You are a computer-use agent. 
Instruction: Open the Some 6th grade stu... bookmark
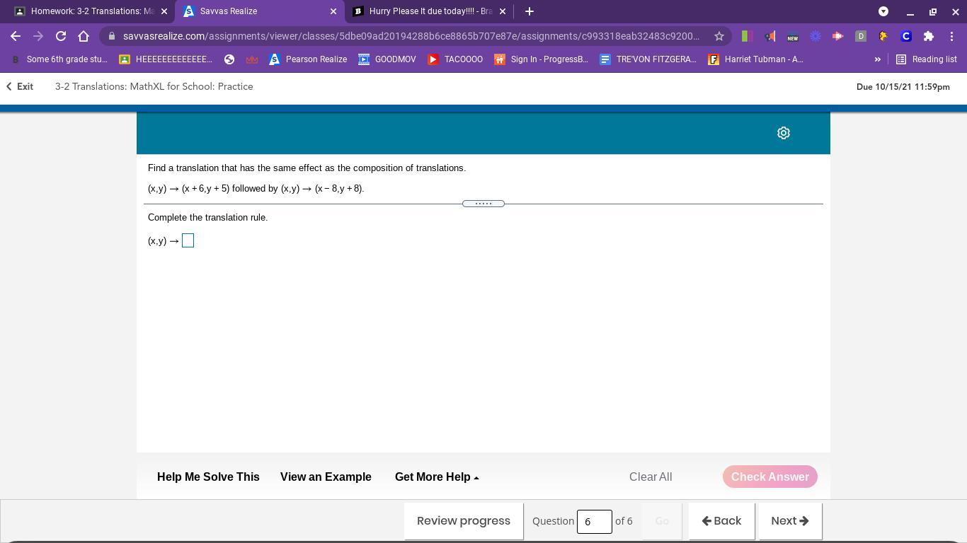click(59, 59)
